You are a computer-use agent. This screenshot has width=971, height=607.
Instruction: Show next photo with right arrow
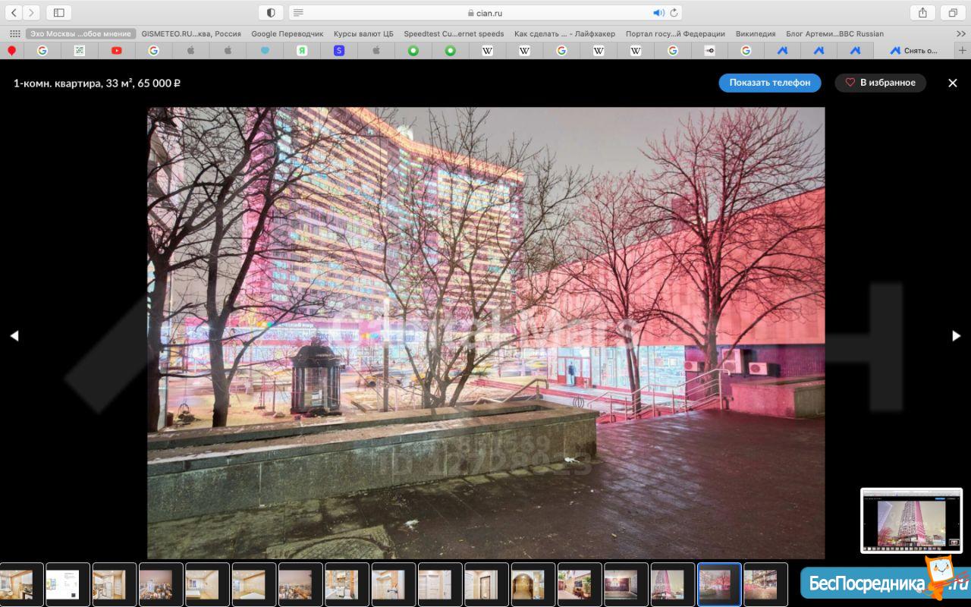point(956,335)
